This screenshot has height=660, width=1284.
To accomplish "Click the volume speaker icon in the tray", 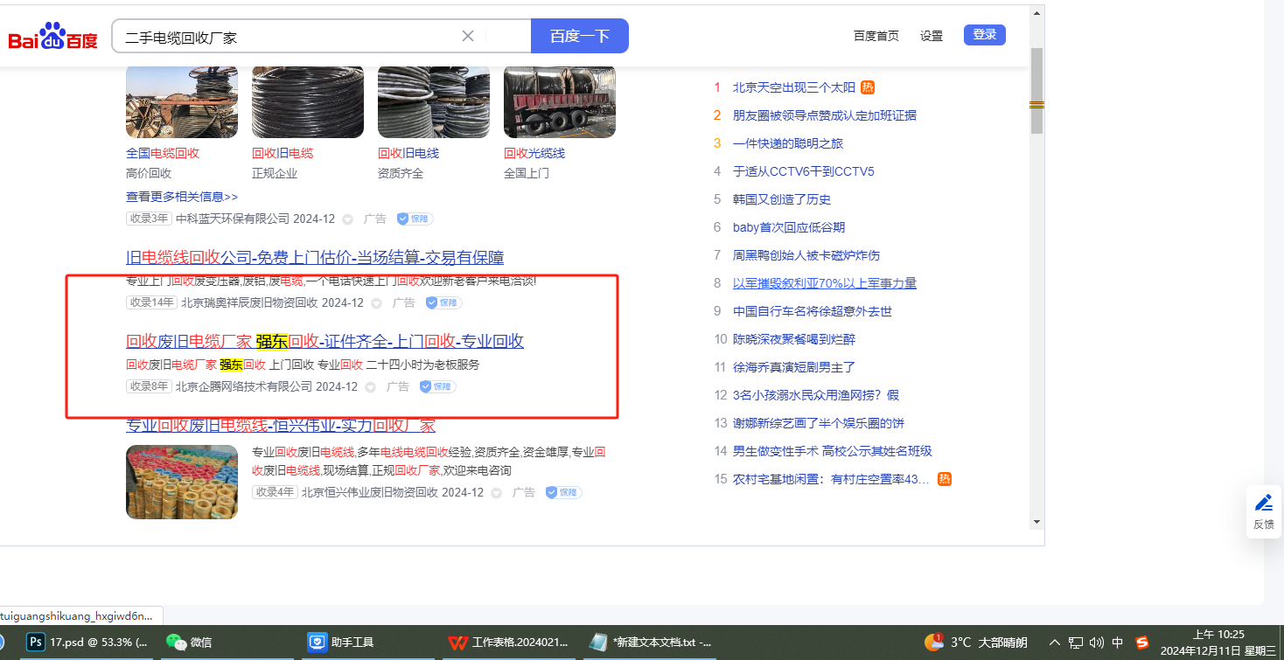I will (x=1097, y=643).
